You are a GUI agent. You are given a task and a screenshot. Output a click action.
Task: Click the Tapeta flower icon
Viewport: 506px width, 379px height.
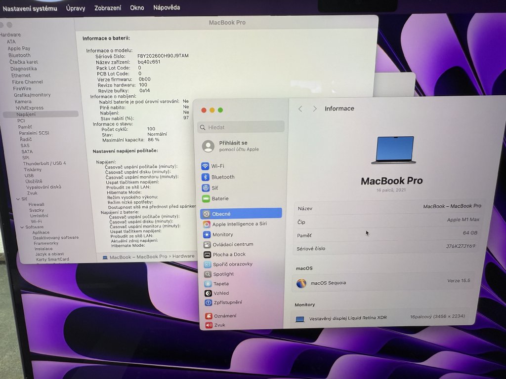click(x=208, y=284)
